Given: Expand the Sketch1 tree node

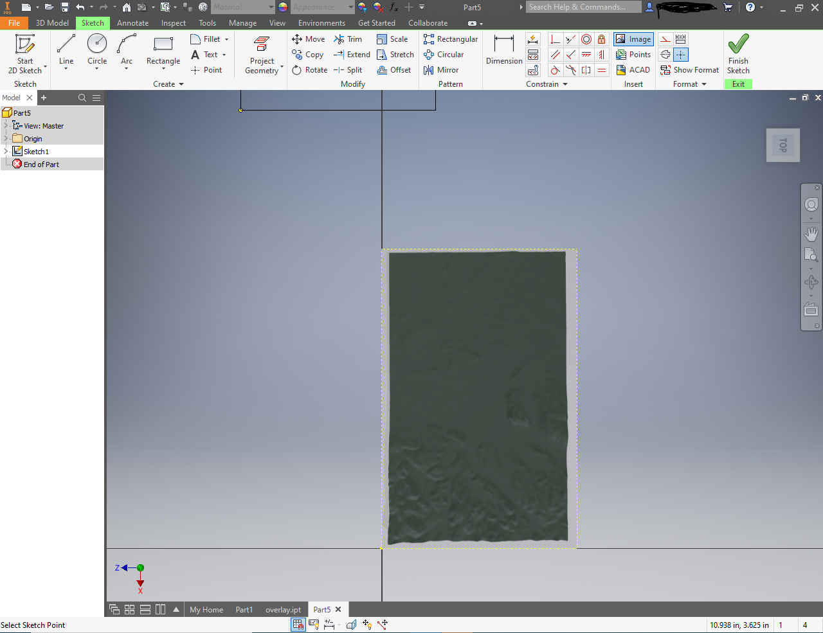Looking at the screenshot, I should 6,151.
